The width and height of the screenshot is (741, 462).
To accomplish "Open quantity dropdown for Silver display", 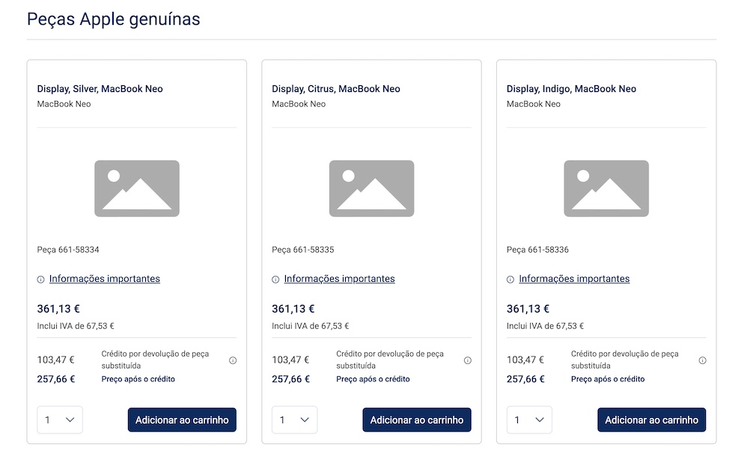I will [60, 420].
